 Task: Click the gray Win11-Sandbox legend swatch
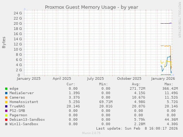(x=6, y=124)
